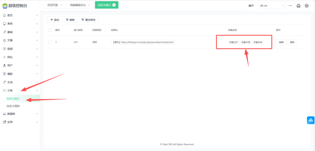Toggle the select-all checkbox in table header

click(50, 30)
